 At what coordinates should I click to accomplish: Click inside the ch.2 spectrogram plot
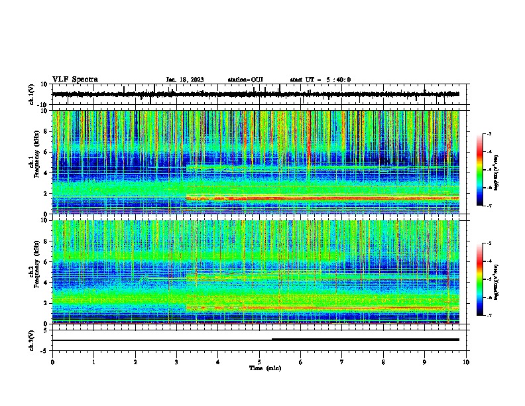coord(256,272)
